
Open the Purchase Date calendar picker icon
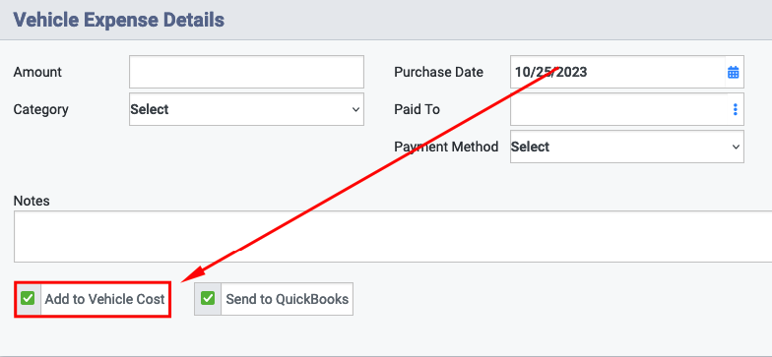pyautogui.click(x=733, y=73)
